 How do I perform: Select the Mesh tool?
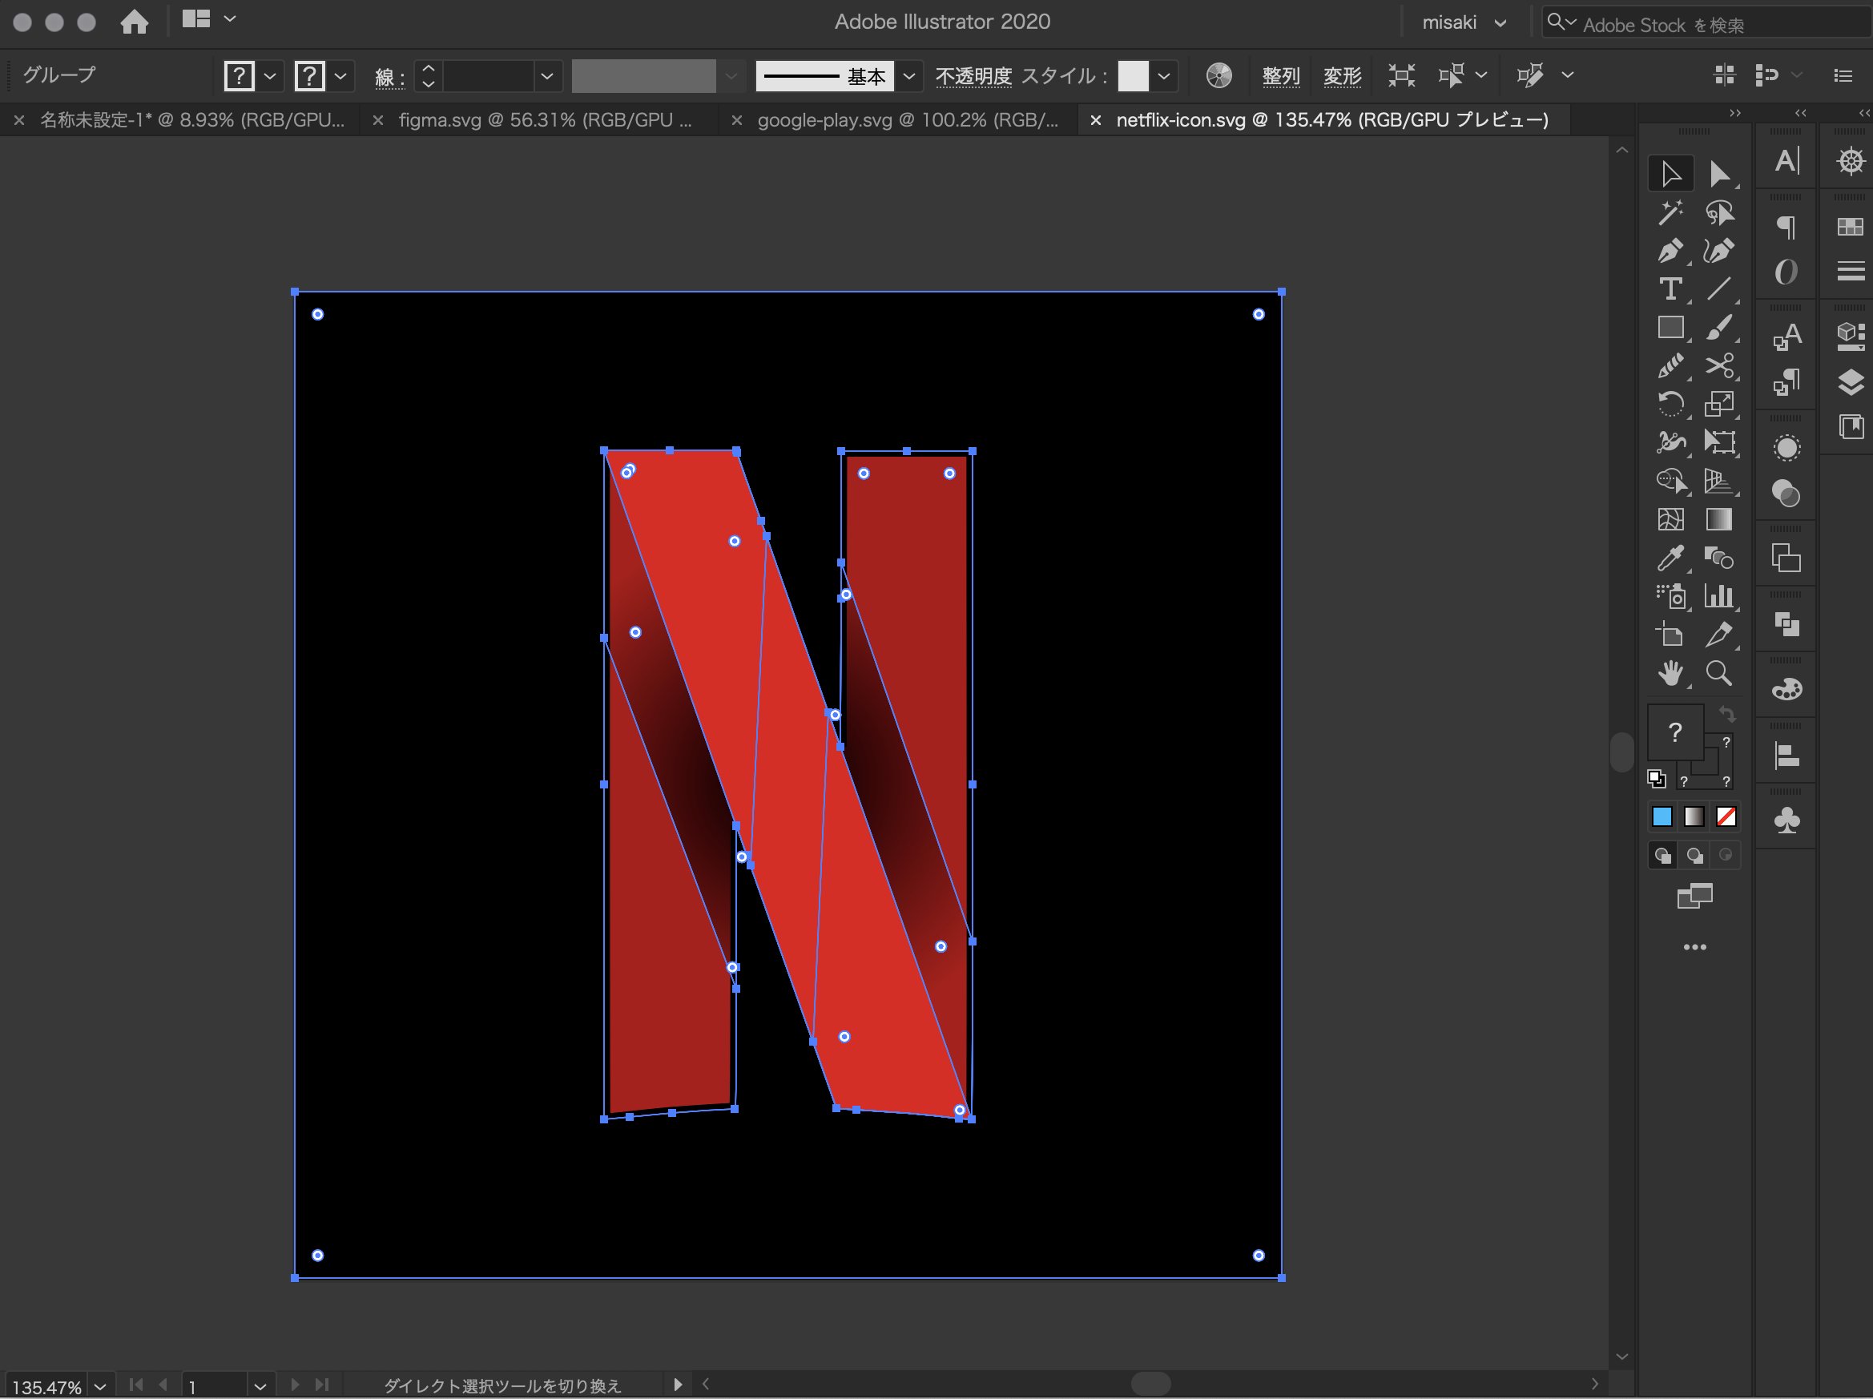coord(1670,519)
